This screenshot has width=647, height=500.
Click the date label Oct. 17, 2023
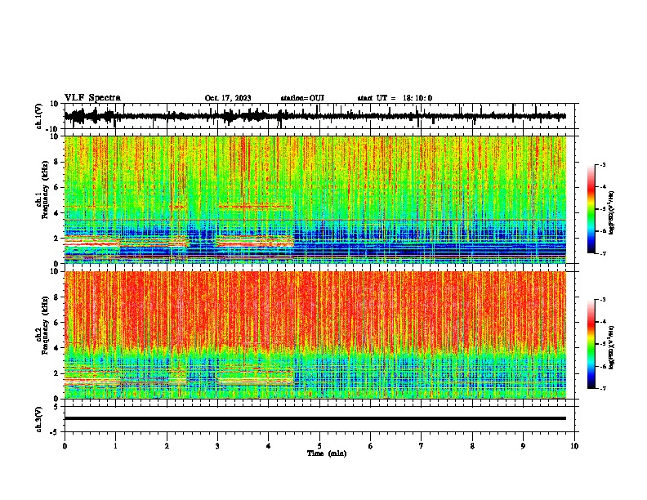(228, 98)
